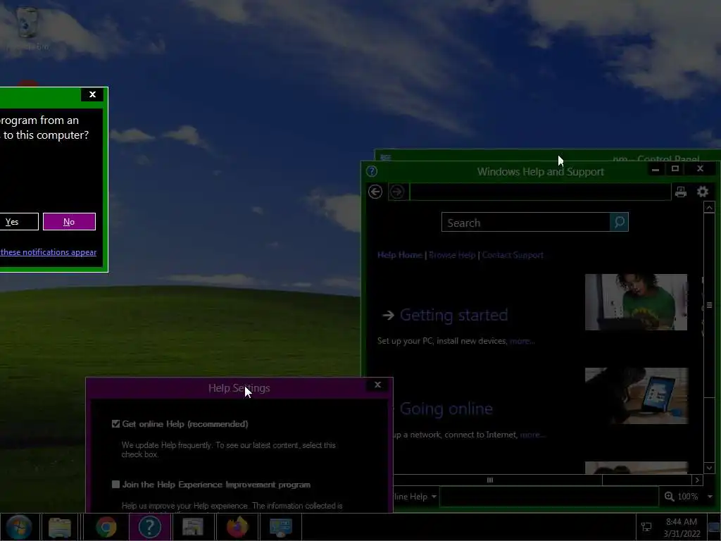Click the Control Panel window title bar
This screenshot has height=541, width=721.
click(x=547, y=156)
